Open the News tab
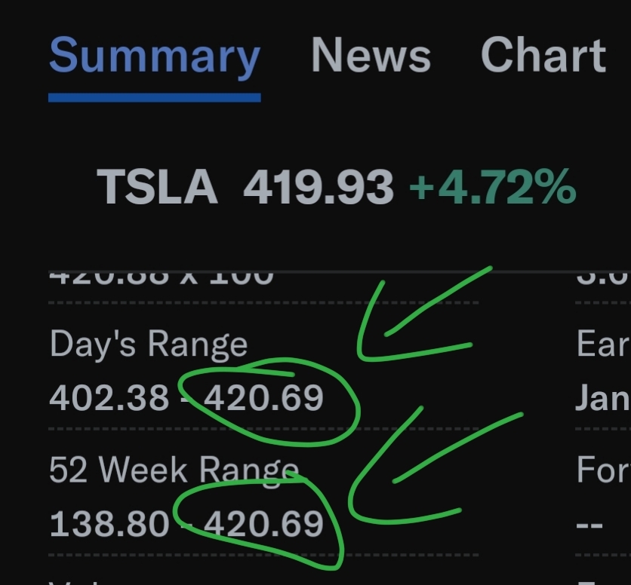This screenshot has width=631, height=585. tap(371, 56)
